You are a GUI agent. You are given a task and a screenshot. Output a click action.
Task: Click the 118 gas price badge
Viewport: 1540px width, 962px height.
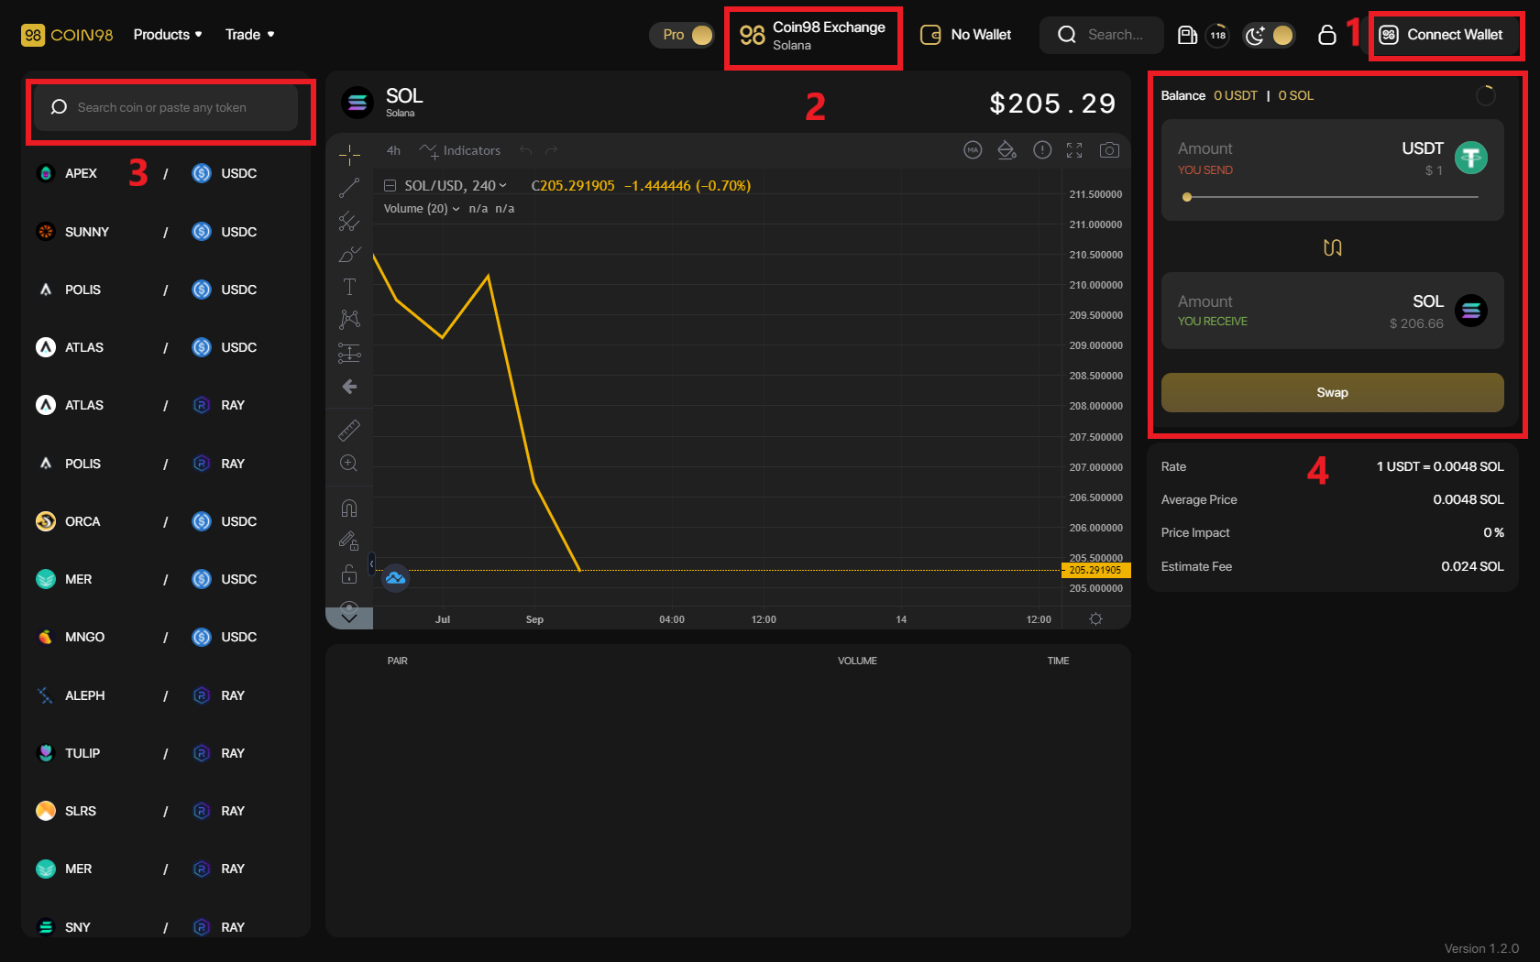pos(1217,35)
